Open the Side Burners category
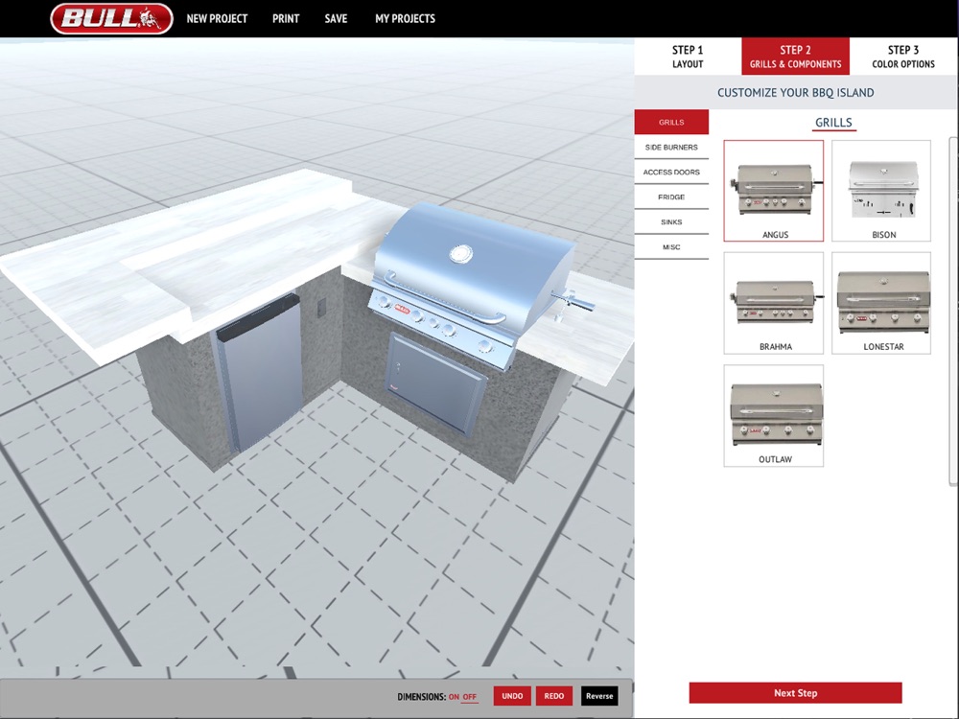Viewport: 959px width, 719px height. tap(671, 148)
